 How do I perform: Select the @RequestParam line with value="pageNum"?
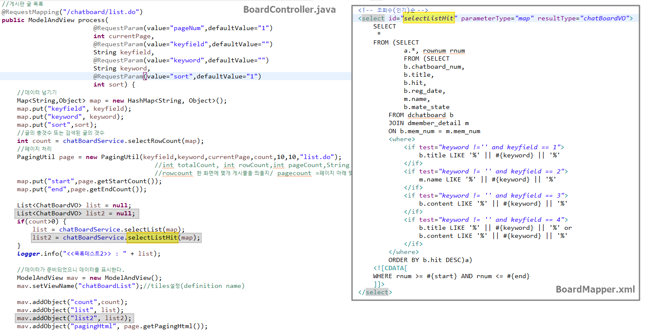tap(183, 28)
